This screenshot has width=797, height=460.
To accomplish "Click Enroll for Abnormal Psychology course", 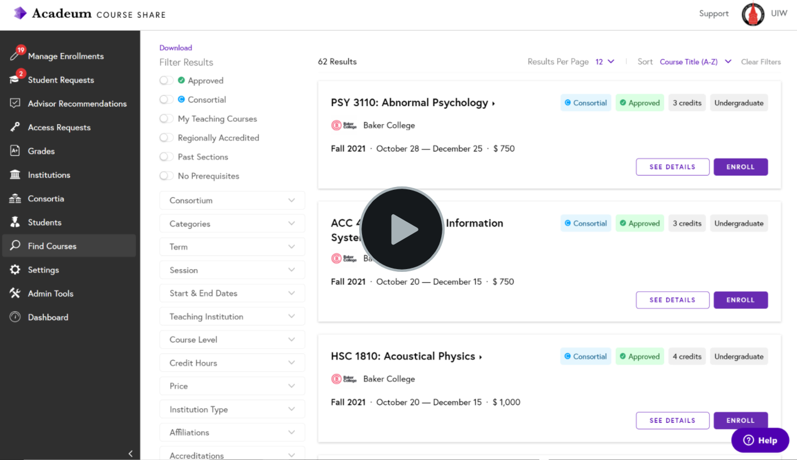I will tap(741, 167).
